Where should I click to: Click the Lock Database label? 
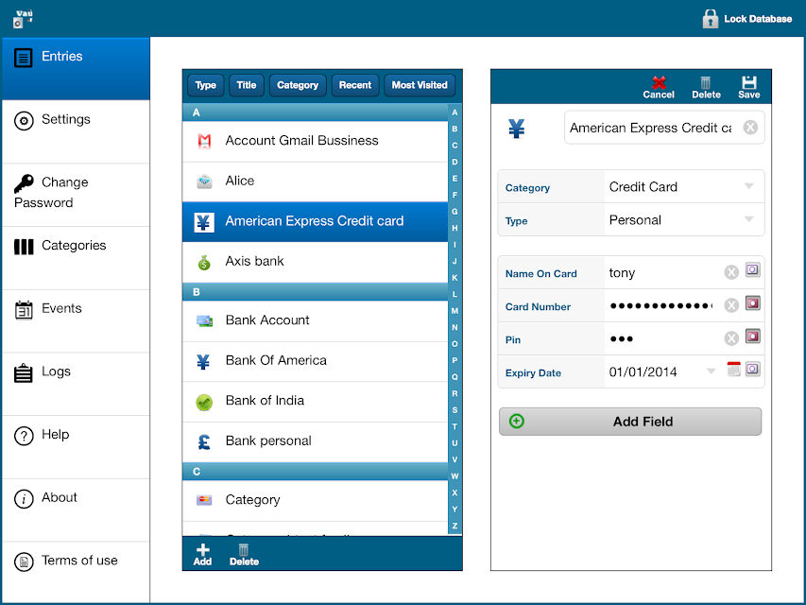(758, 19)
